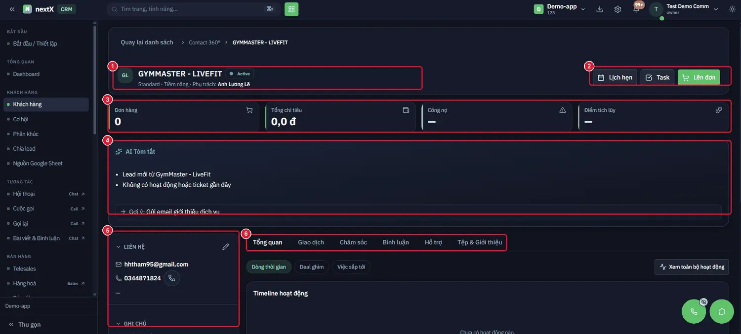Click the cart icon in Đơn hàng card
The height and width of the screenshot is (334, 741).
(249, 110)
